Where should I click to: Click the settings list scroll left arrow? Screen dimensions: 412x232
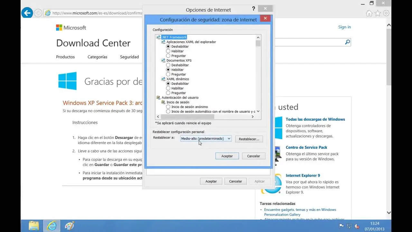pos(158,117)
